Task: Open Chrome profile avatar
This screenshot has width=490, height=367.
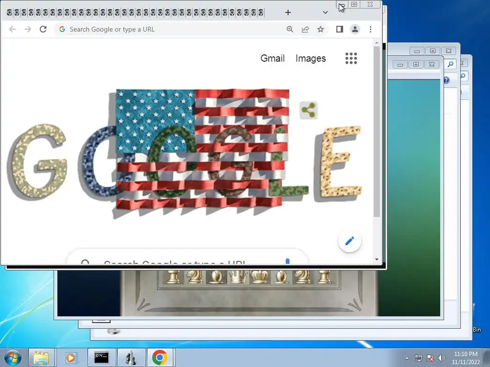Action: click(355, 29)
